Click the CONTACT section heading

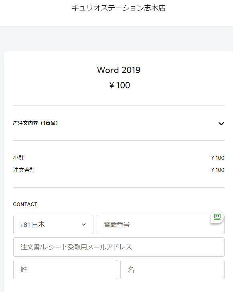(x=25, y=204)
